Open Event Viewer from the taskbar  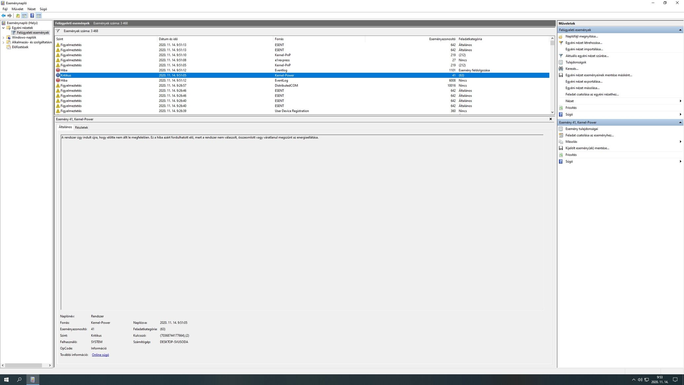(32, 379)
